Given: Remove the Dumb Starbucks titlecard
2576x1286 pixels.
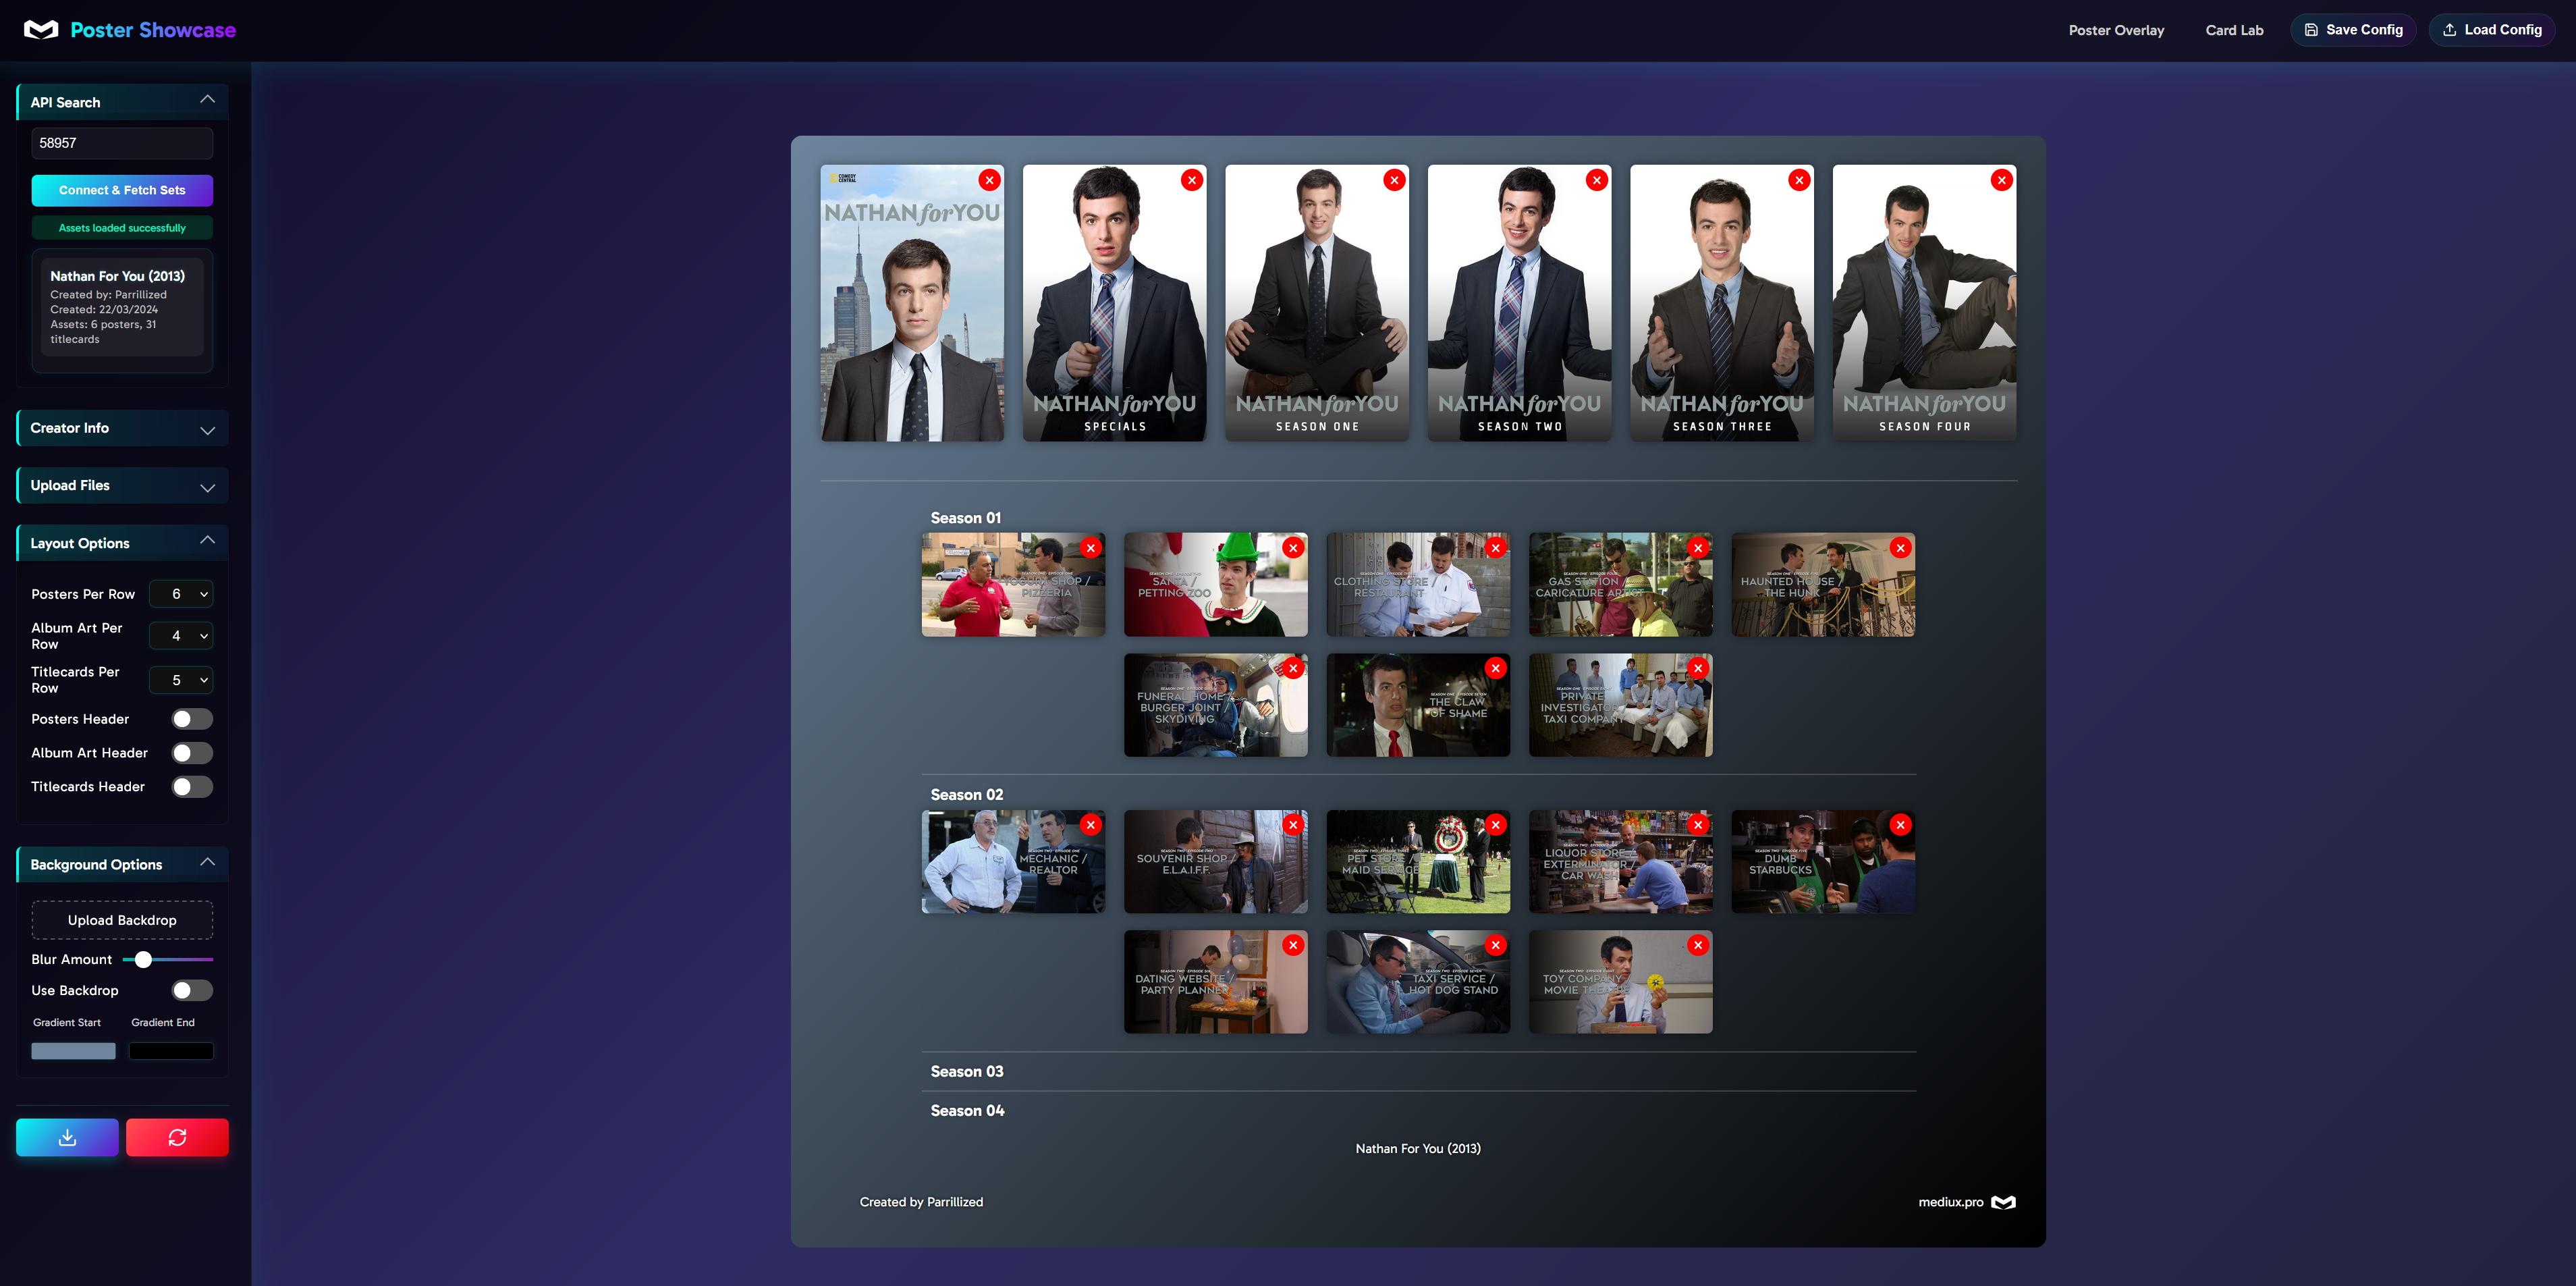Looking at the screenshot, I should (1901, 825).
